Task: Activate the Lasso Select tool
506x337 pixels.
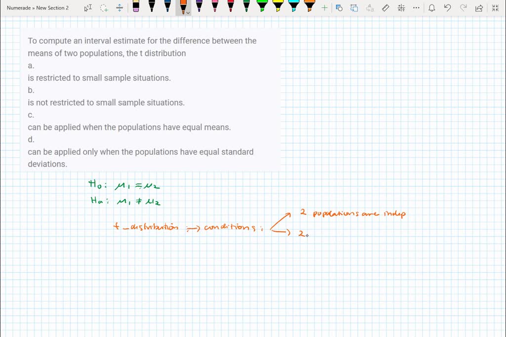Action: pyautogui.click(x=104, y=8)
